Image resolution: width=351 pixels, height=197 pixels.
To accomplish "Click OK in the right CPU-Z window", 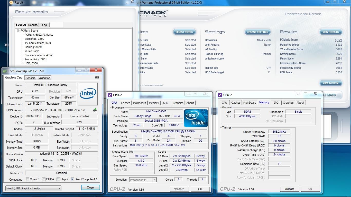I will [x=310, y=189].
